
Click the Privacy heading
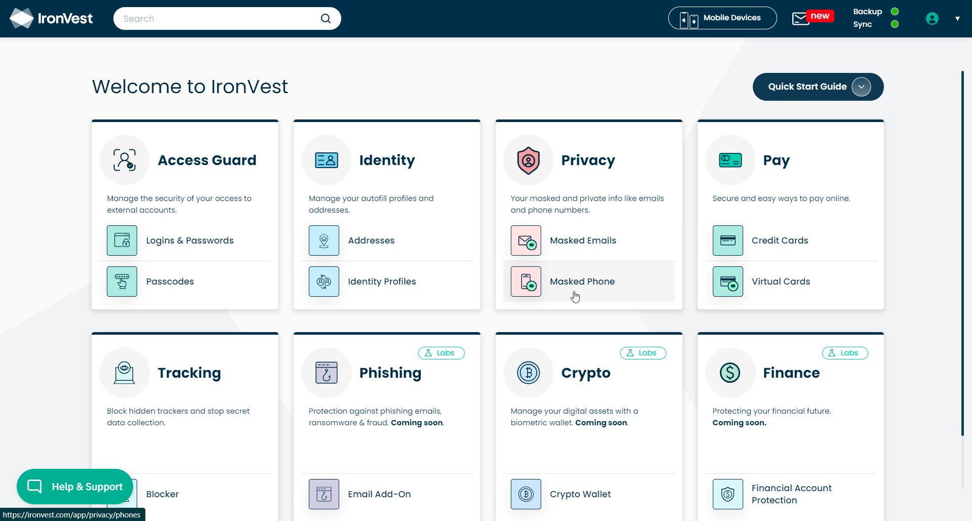588,161
